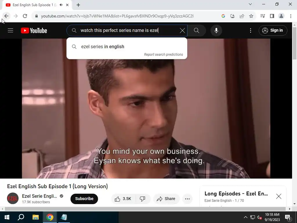Open the Chrome profile avatar

click(281, 16)
